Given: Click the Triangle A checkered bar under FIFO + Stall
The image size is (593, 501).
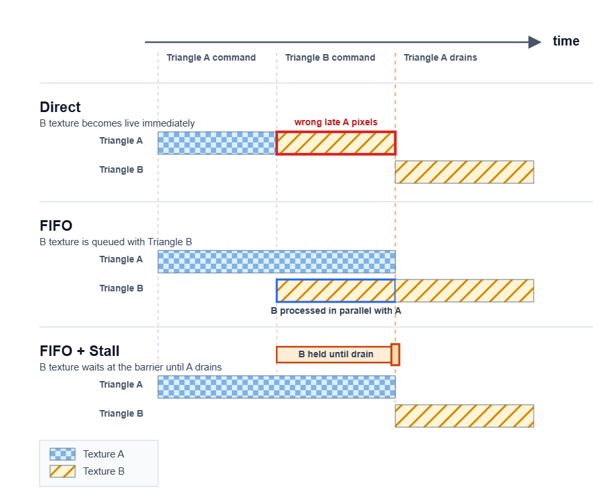Looking at the screenshot, I should point(276,387).
